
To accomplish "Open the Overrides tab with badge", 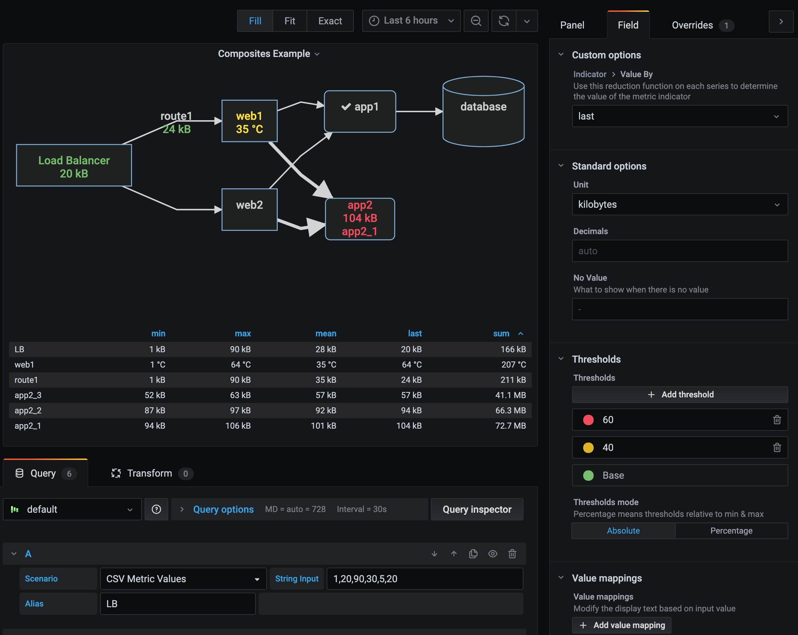I will pos(700,25).
